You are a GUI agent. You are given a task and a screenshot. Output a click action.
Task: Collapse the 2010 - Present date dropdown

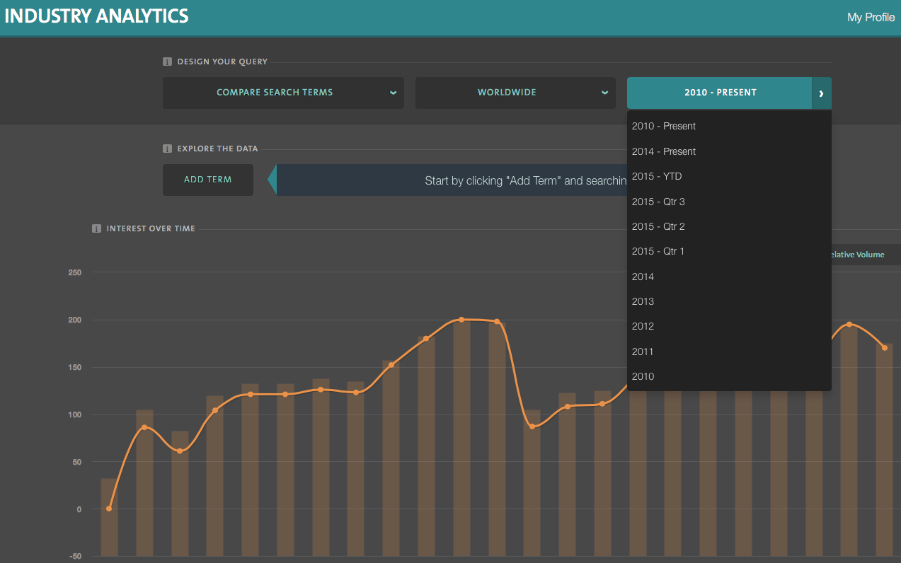click(x=719, y=93)
